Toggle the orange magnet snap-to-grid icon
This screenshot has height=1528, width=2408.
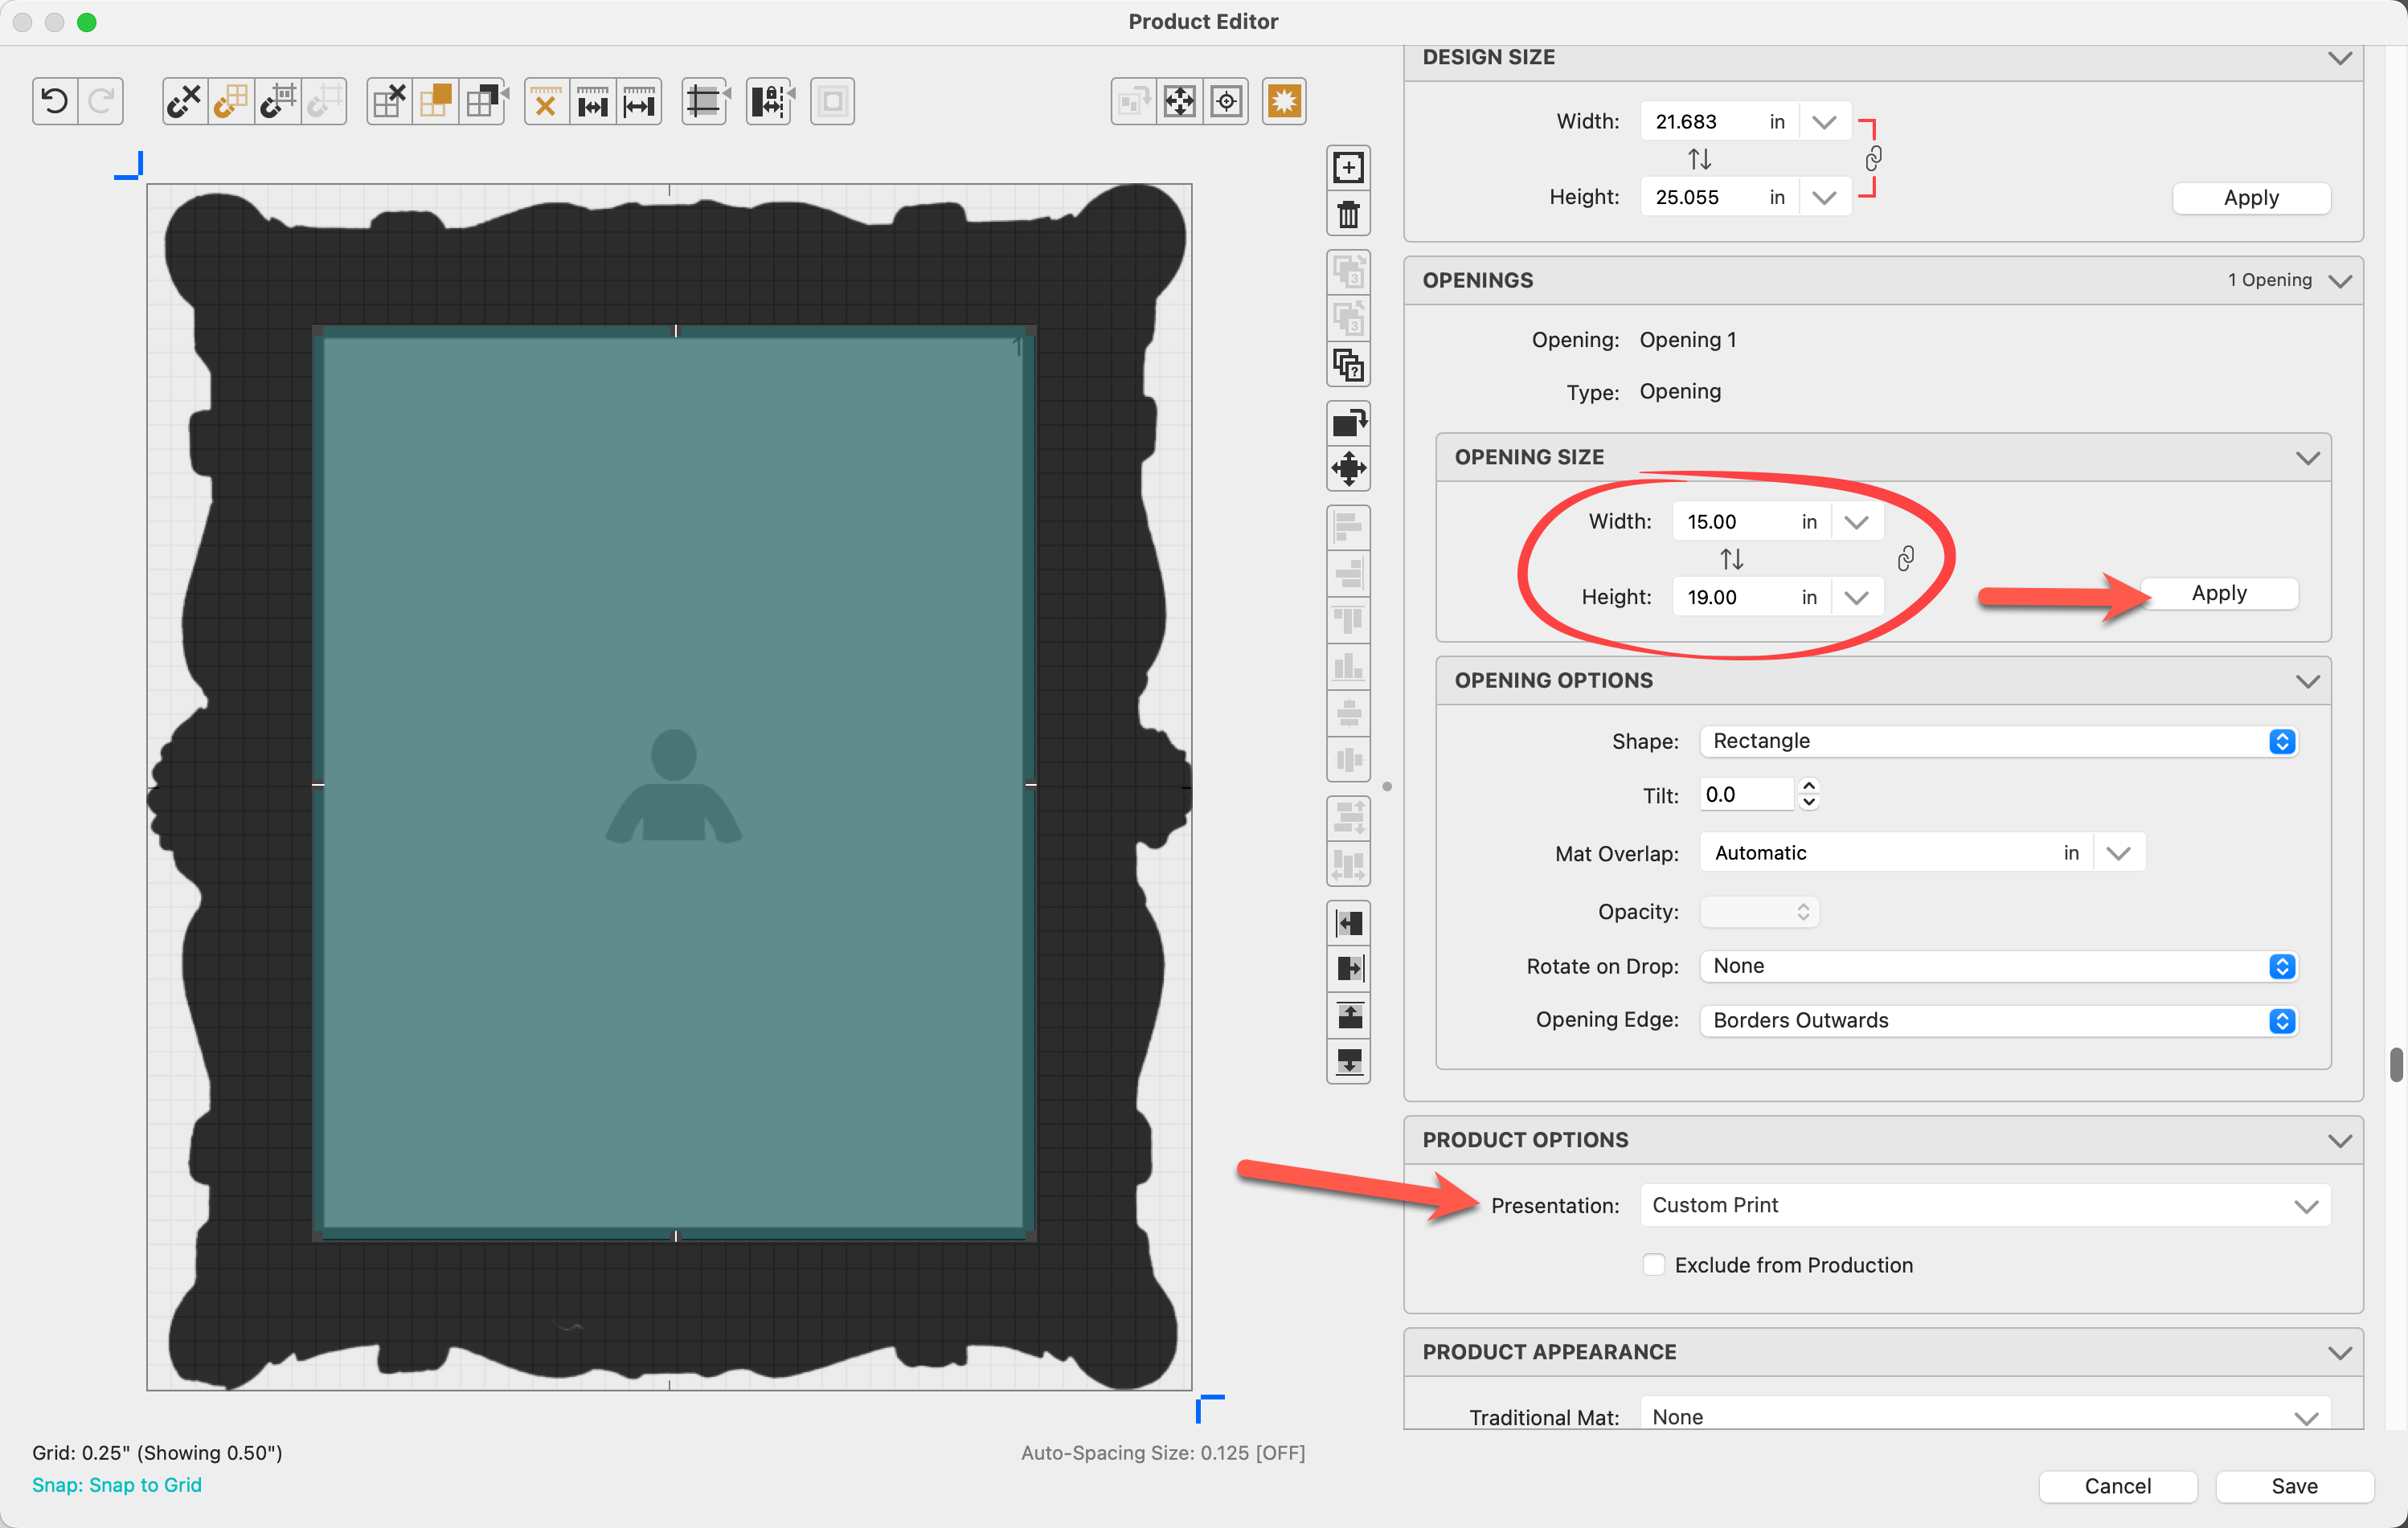point(231,101)
